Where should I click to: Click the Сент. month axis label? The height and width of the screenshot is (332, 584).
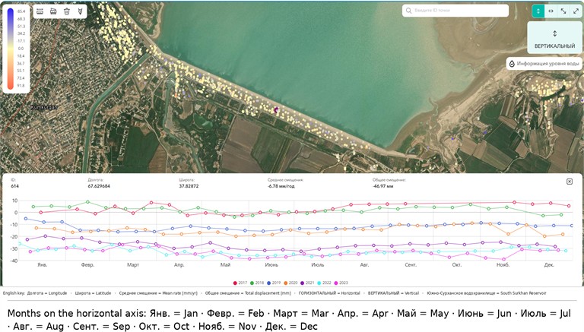(x=411, y=265)
